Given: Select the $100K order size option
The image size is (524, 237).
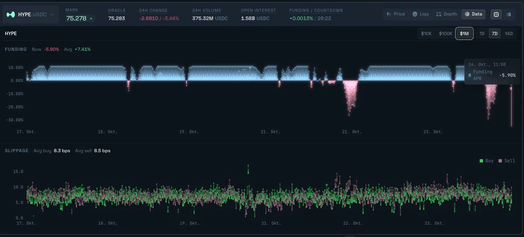Looking at the screenshot, I should (445, 34).
